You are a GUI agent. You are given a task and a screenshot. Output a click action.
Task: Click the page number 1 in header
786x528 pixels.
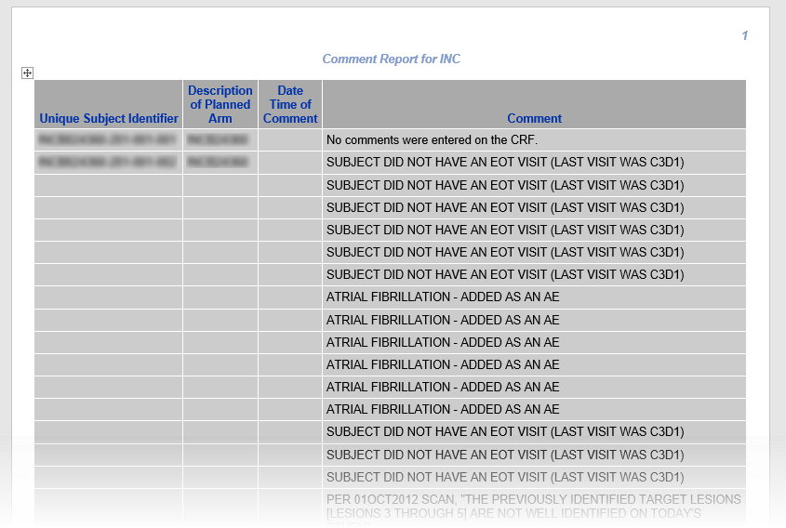coord(744,36)
